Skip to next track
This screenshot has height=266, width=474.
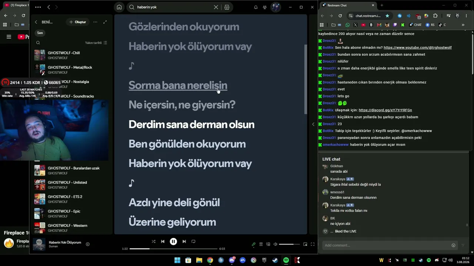coord(184,242)
